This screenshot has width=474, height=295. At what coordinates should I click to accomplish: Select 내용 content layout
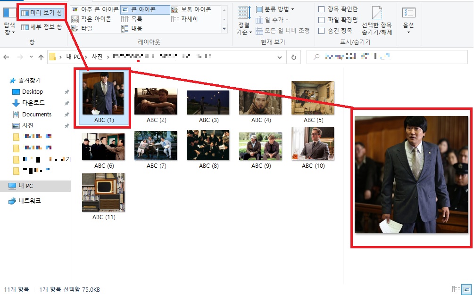(132, 28)
